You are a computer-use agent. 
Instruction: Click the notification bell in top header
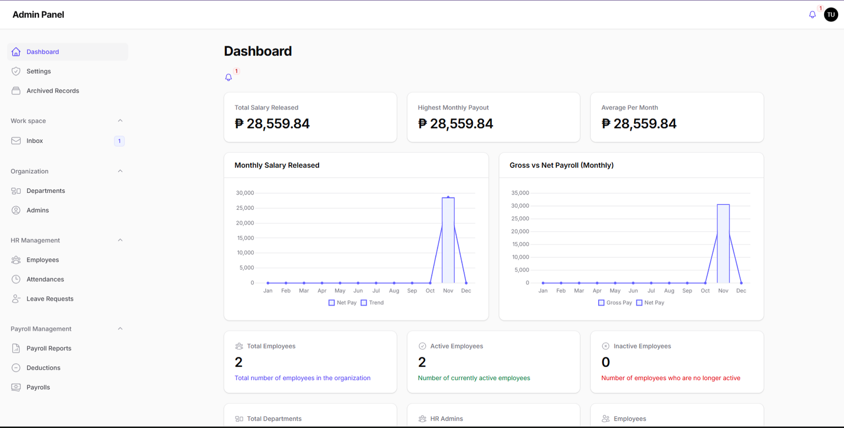[x=812, y=15]
